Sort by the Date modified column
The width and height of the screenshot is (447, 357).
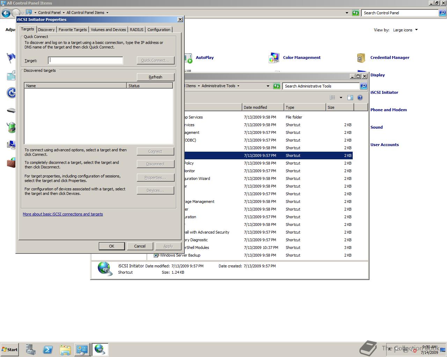263,107
